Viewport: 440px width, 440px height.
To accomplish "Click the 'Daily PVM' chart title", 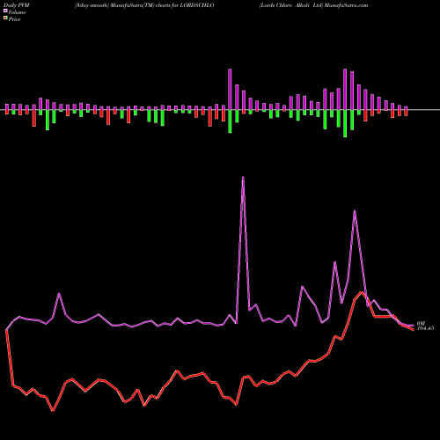I will [17, 5].
